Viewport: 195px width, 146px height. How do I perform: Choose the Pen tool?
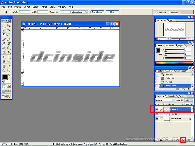pyautogui.click(x=4, y=61)
